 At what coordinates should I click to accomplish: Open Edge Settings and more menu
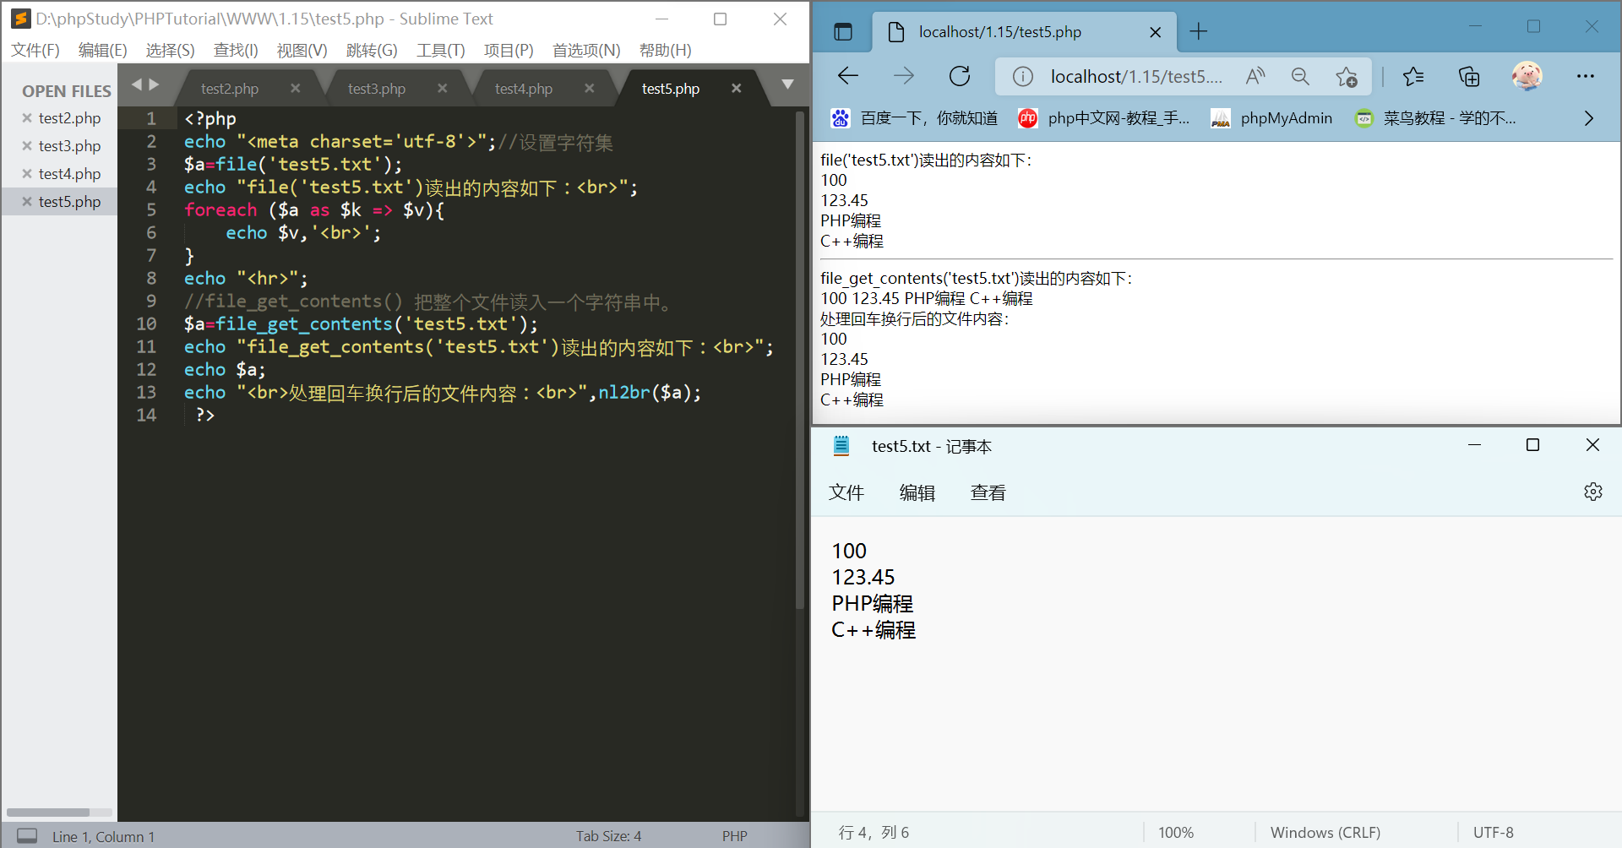tap(1585, 76)
